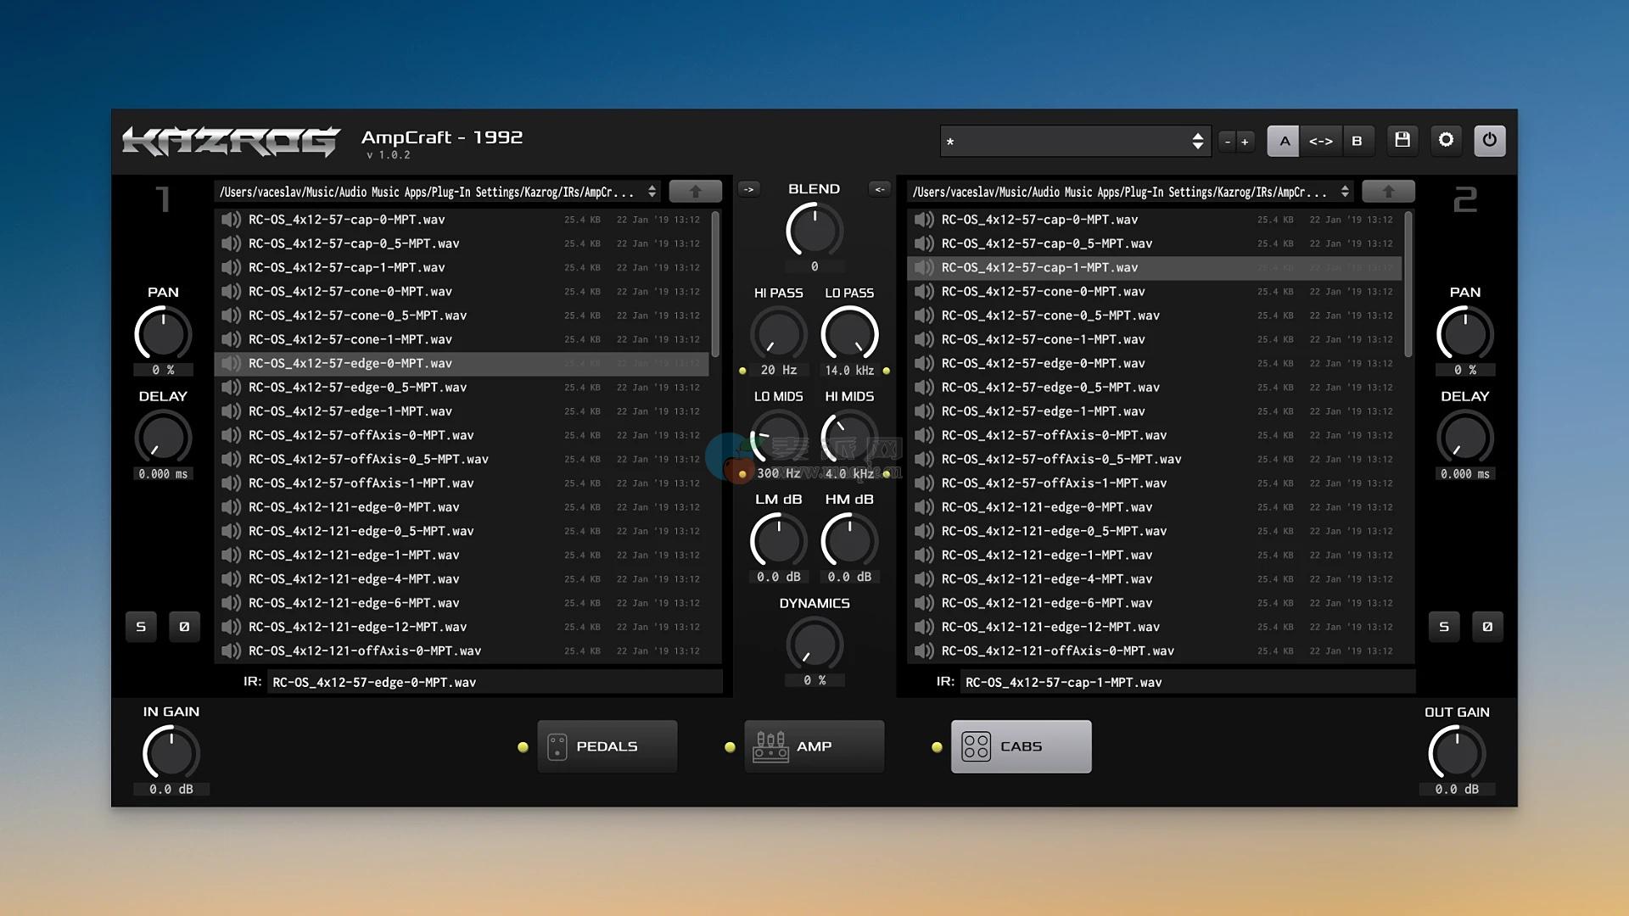The image size is (1629, 916).
Task: Open settings via the gear icon
Action: pos(1446,141)
